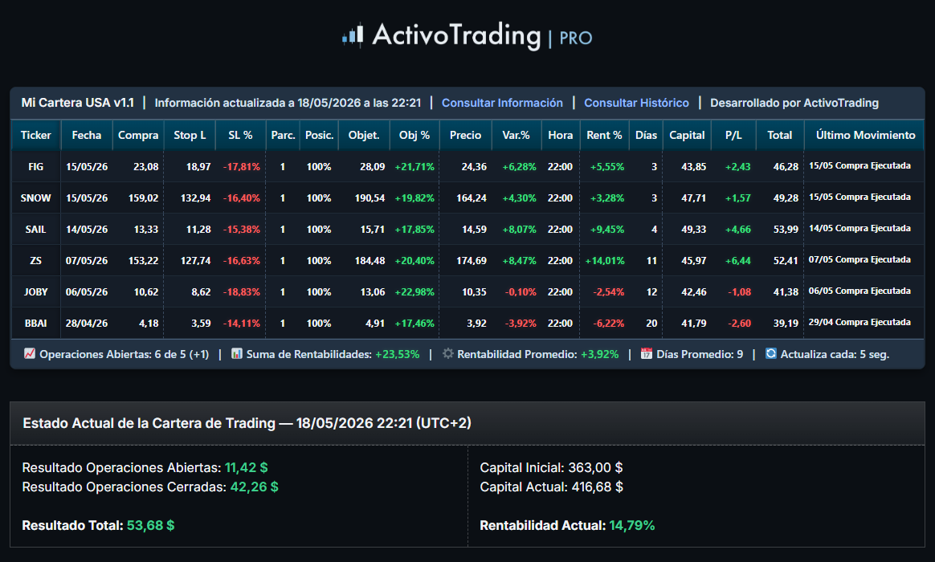Screen dimensions: 935x562
Task: Click the BBAI ticker cell
Action: pyautogui.click(x=36, y=323)
